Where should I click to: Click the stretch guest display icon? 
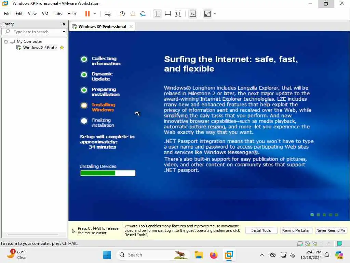pos(207,14)
